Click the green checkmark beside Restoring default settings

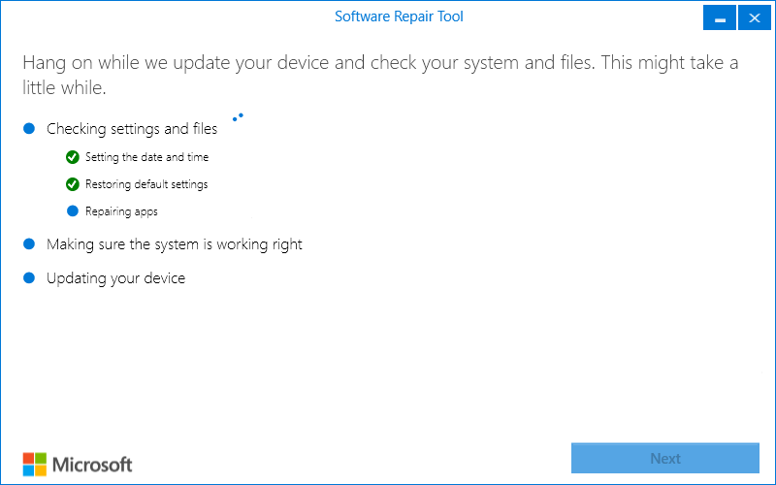click(72, 184)
